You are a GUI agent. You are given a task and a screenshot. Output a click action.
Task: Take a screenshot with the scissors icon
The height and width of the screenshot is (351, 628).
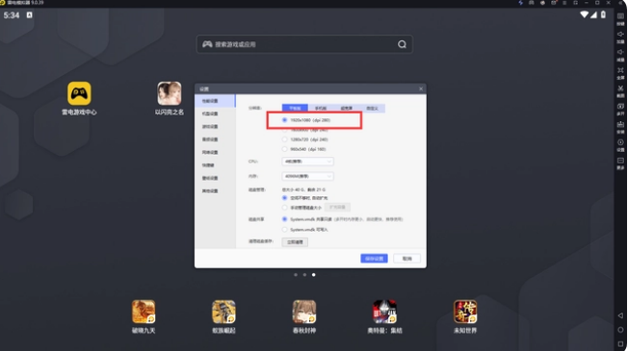point(620,90)
